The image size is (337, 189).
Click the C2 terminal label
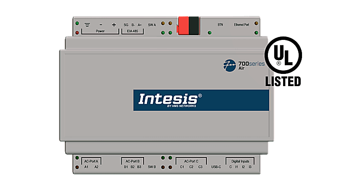pyautogui.click(x=191, y=167)
